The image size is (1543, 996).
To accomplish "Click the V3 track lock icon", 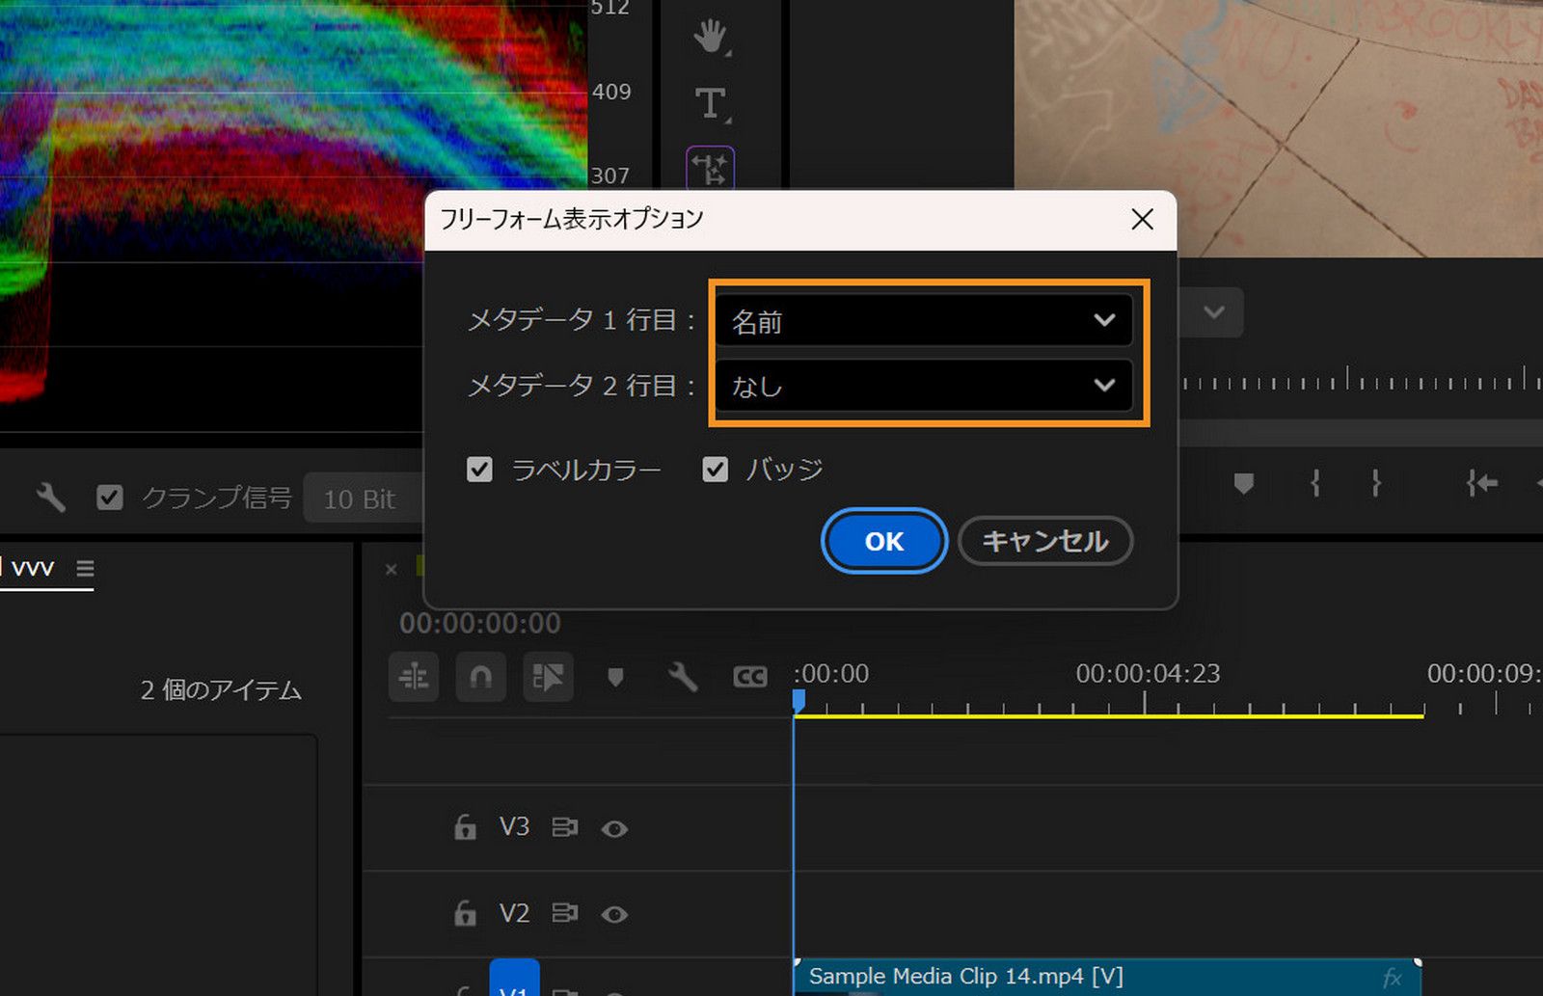I will pos(465,828).
